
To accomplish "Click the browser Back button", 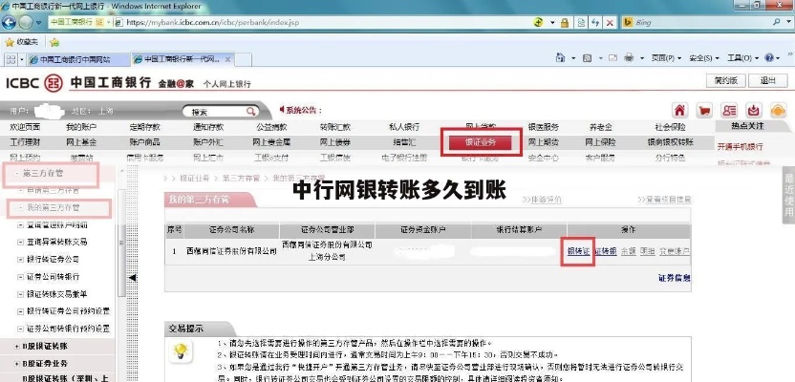I will [x=10, y=22].
